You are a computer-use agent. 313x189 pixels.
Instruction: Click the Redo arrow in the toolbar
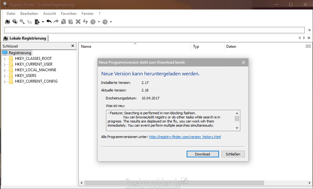[x=56, y=22]
